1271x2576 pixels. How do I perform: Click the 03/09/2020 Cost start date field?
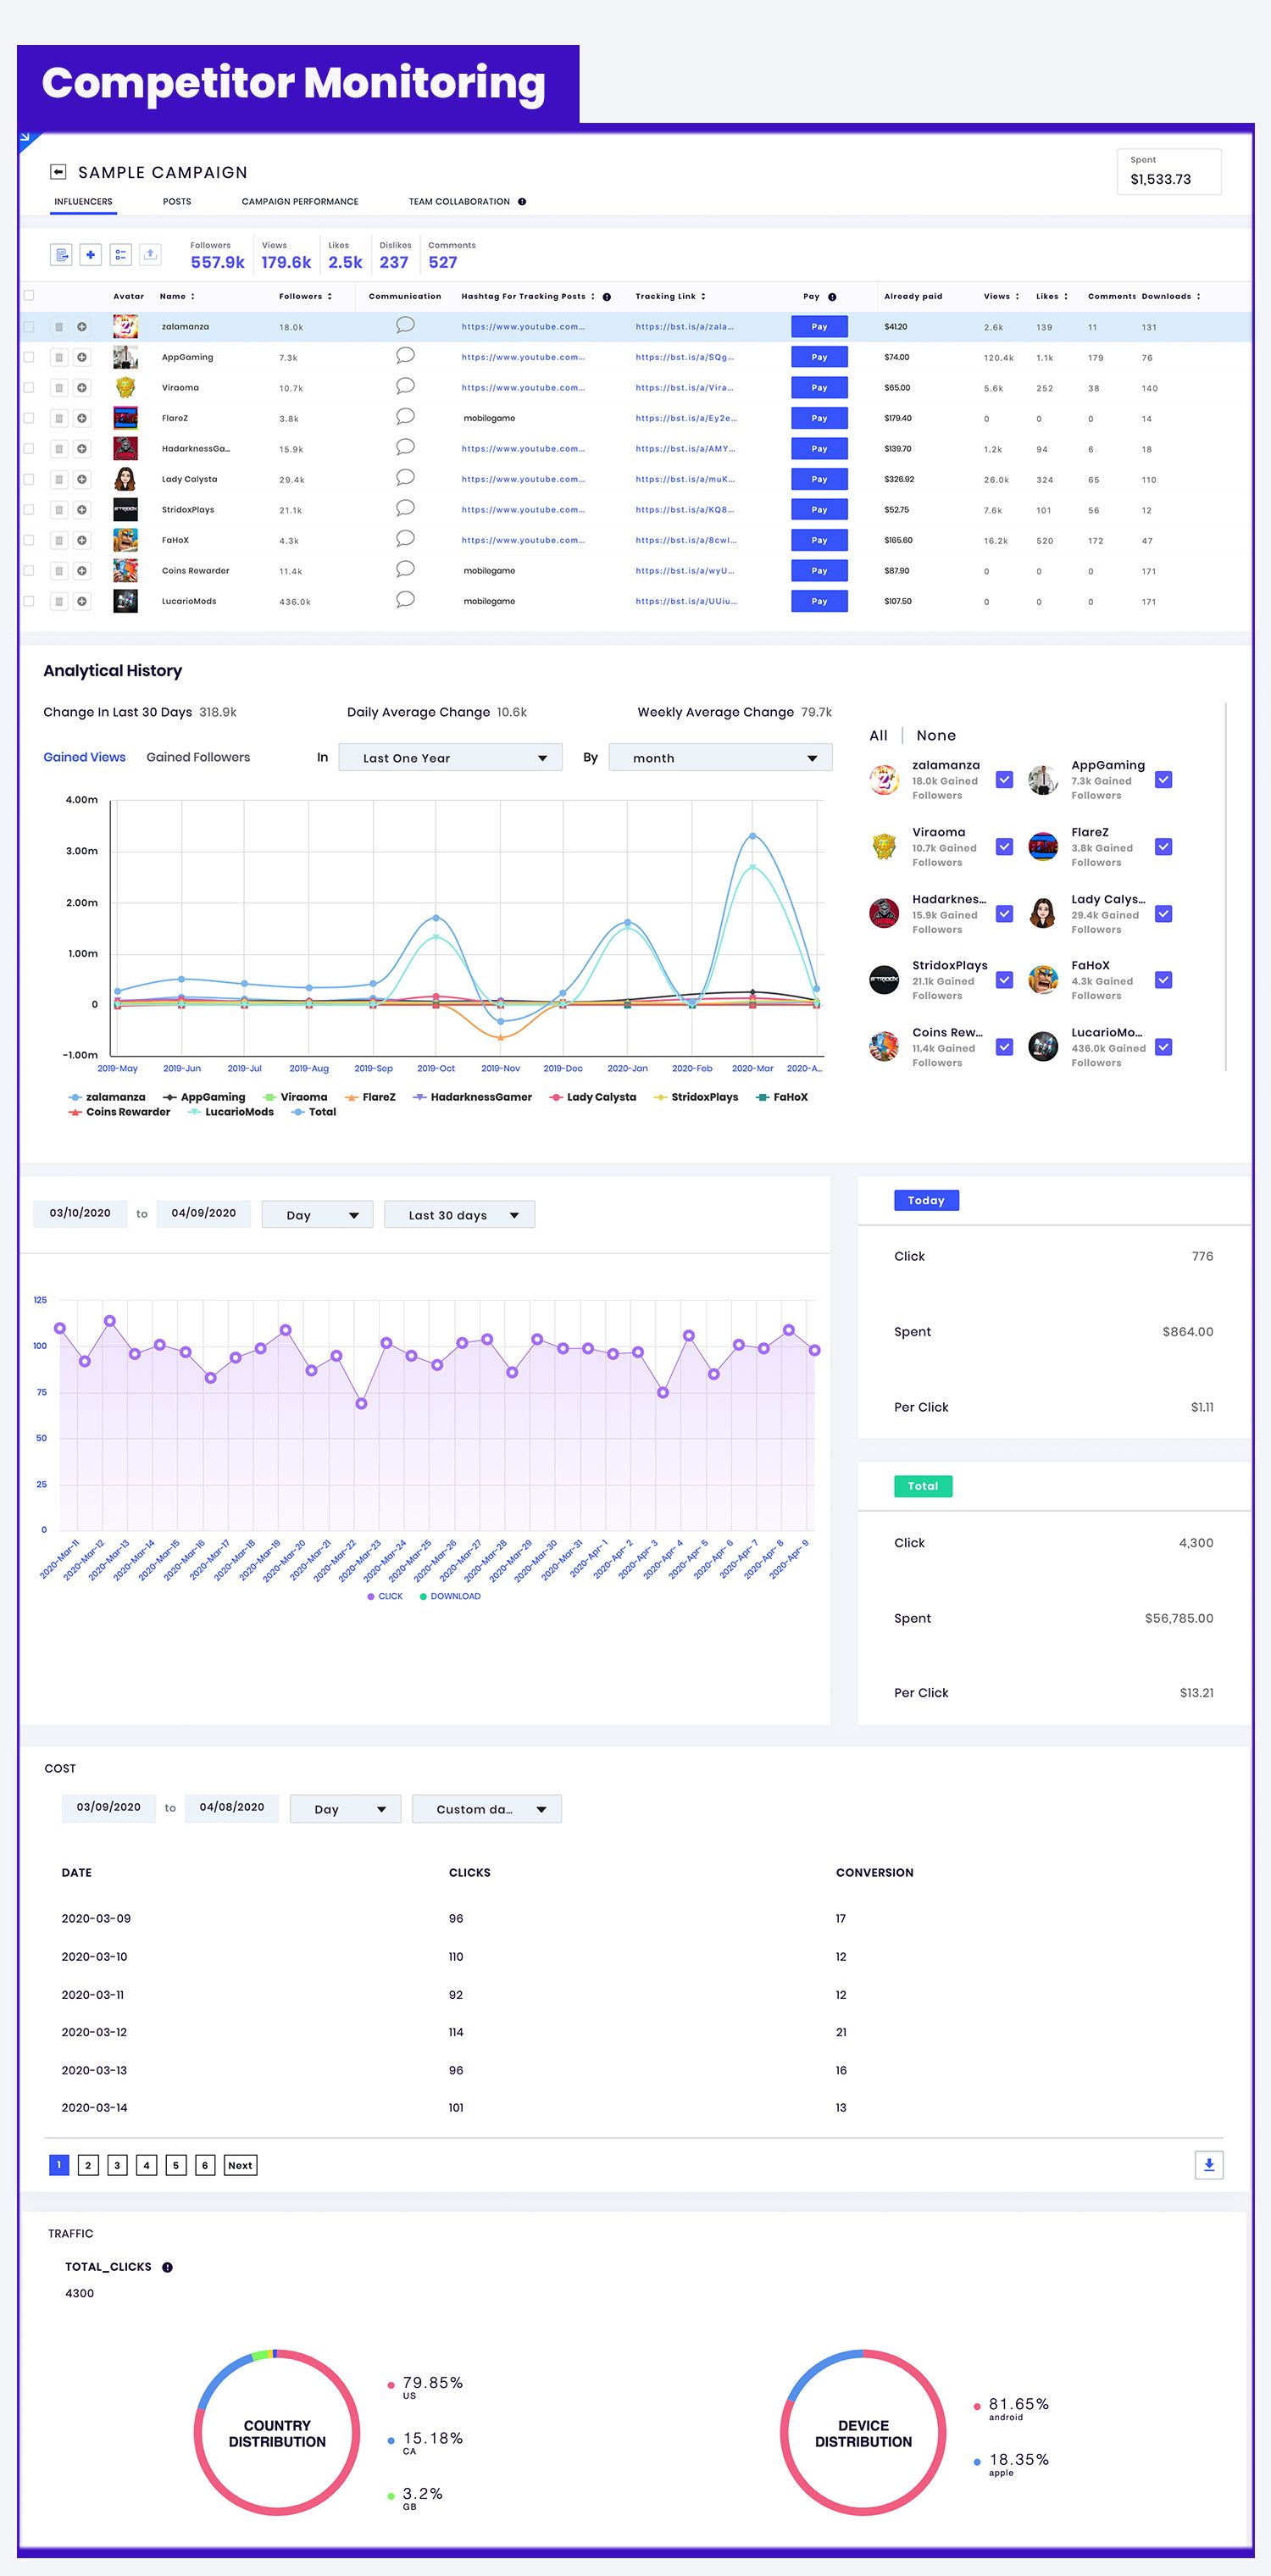coord(108,1807)
